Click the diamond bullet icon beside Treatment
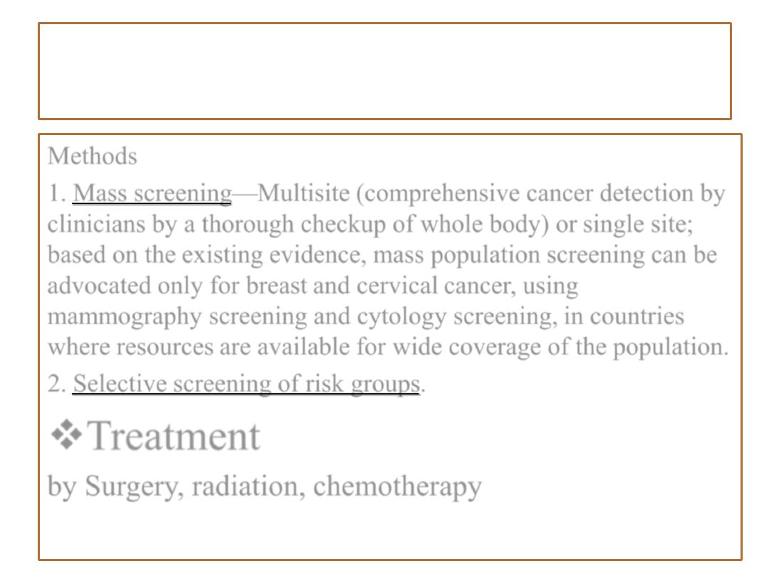Viewport: 769px width, 576px height. point(66,434)
